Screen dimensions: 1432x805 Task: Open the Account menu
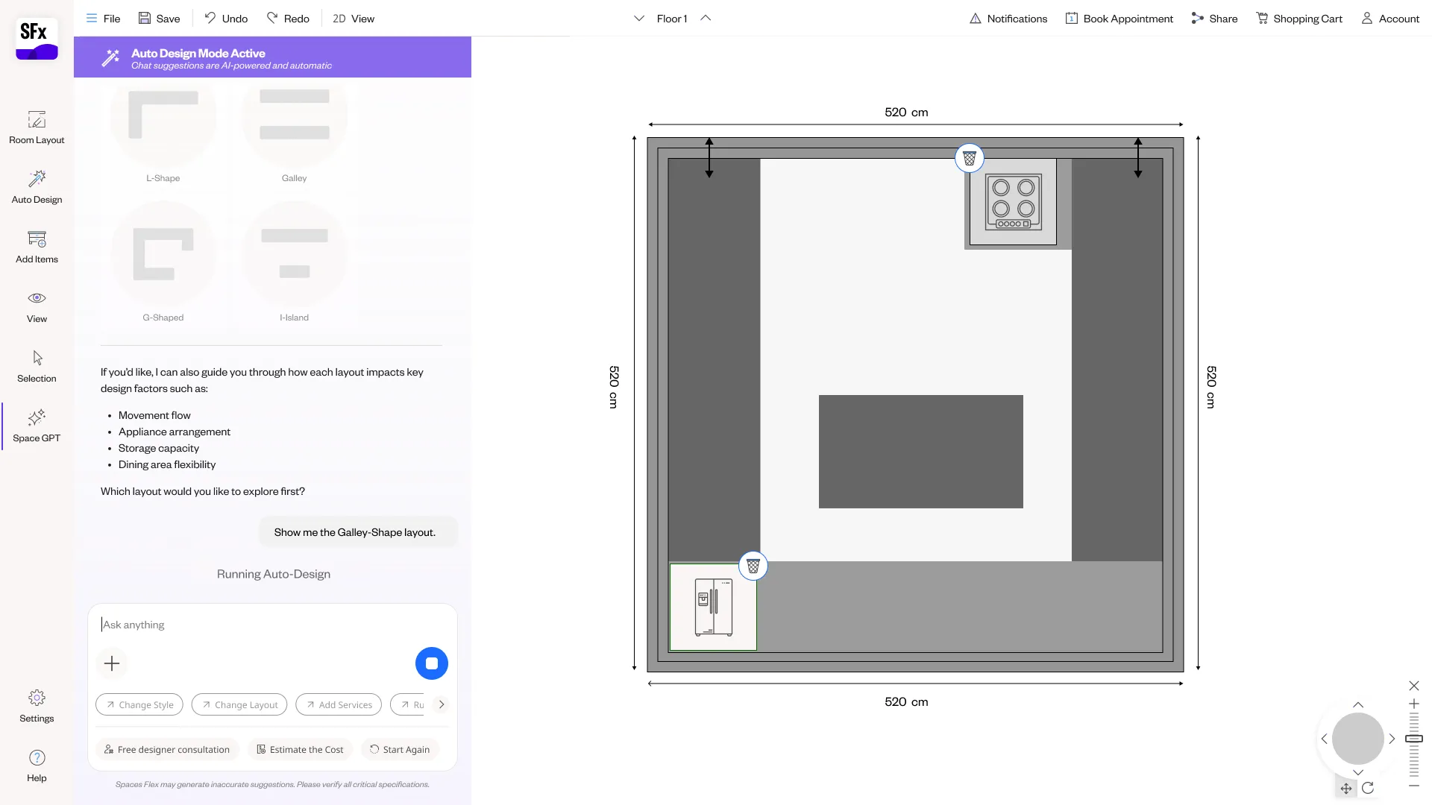[x=1390, y=19]
